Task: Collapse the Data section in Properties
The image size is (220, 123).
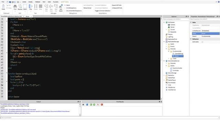Action: [x=191, y=22]
